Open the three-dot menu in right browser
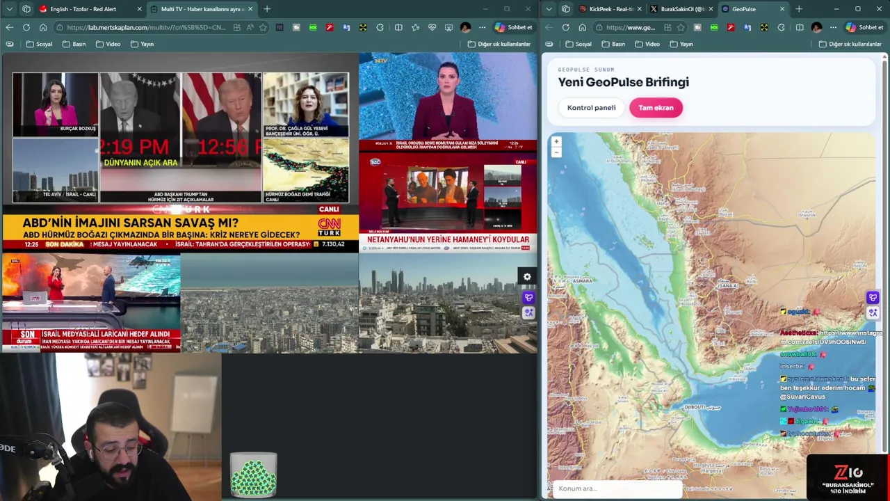This screenshot has width=890, height=501. tap(833, 27)
